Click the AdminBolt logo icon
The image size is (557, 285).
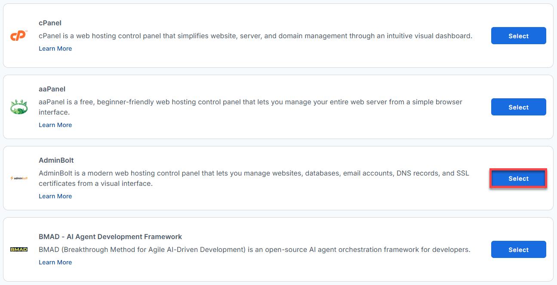(19, 178)
